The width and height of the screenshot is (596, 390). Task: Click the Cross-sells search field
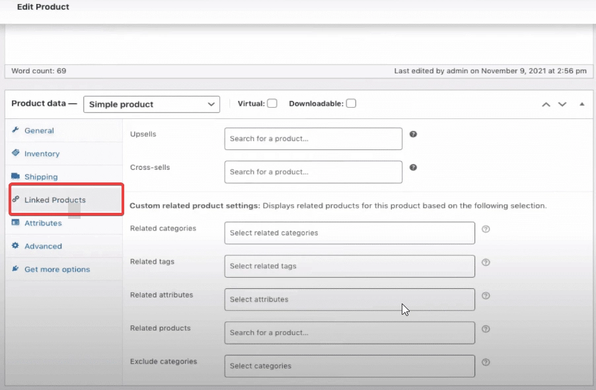[x=313, y=172]
